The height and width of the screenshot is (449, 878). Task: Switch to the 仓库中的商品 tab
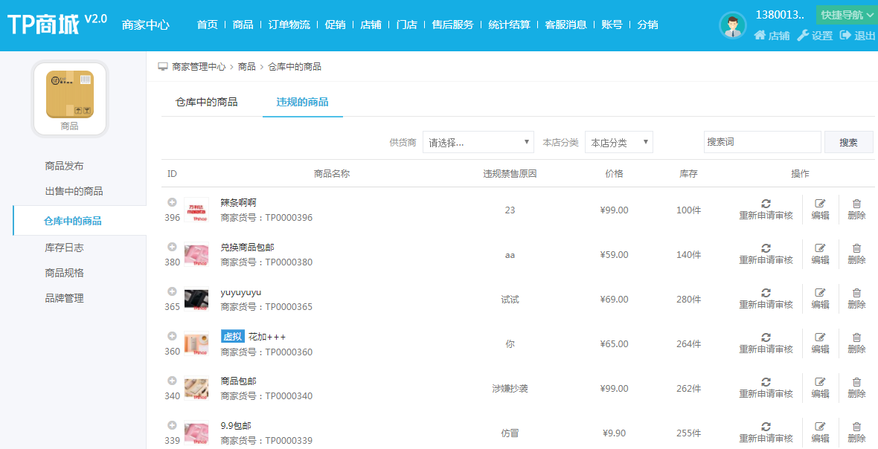coord(207,102)
